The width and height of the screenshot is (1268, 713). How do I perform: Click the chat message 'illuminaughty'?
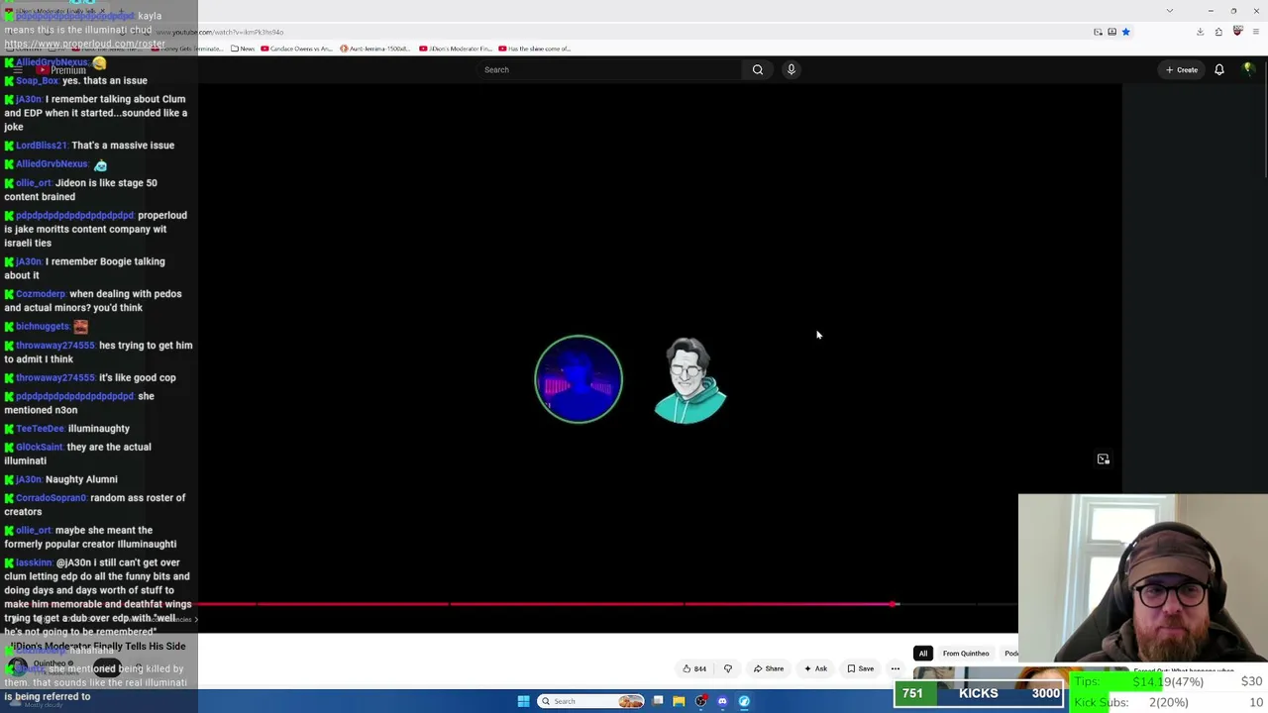point(99,429)
